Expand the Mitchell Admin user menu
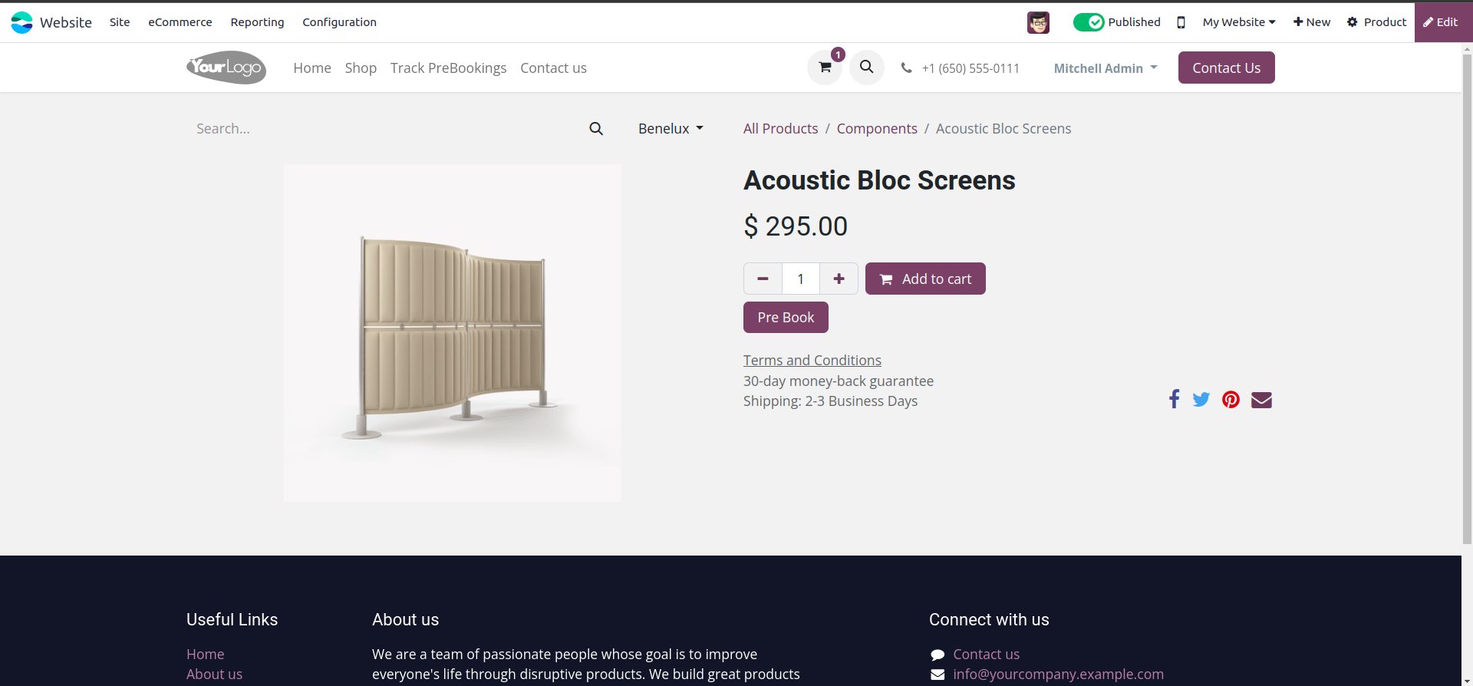 point(1105,68)
